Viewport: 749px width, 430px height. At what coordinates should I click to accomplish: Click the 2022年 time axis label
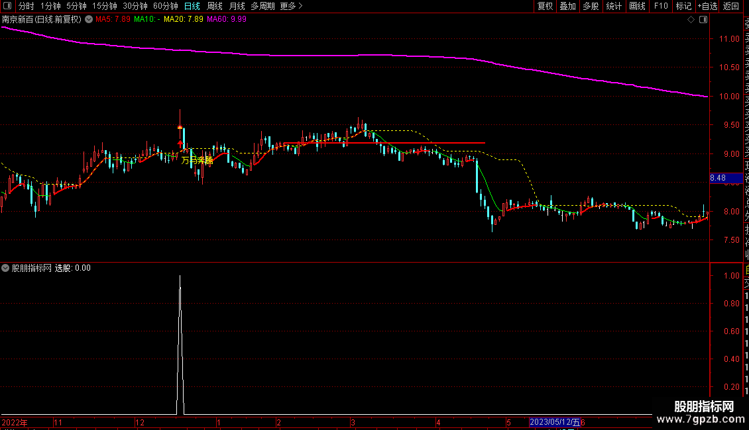click(15, 422)
